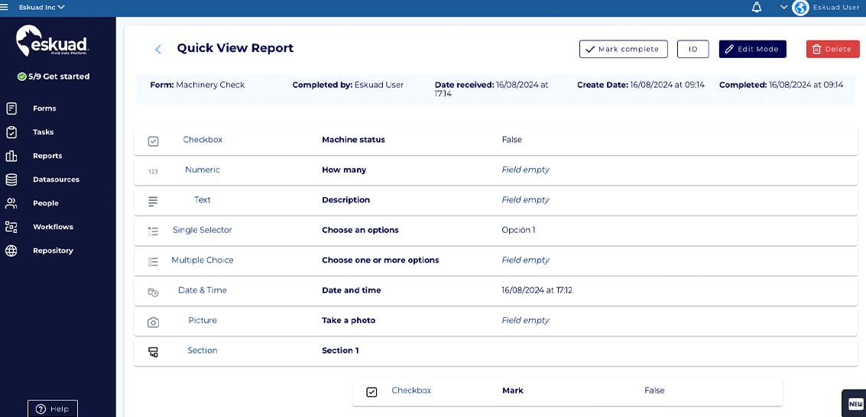Click the People sidebar icon
This screenshot has height=417, width=866.
click(x=11, y=203)
